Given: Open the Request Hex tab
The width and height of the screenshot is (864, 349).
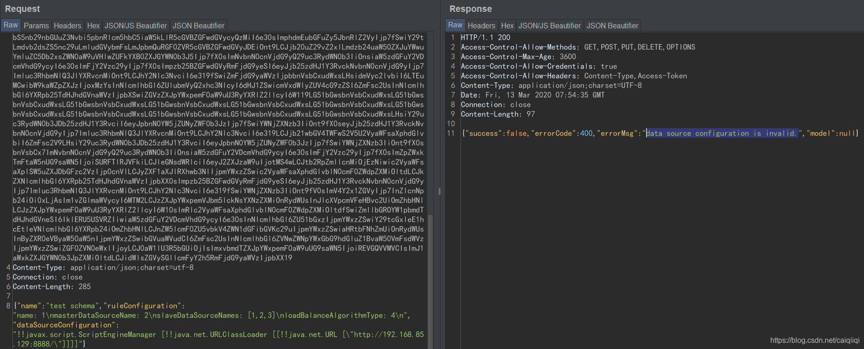Looking at the screenshot, I should tap(93, 26).
